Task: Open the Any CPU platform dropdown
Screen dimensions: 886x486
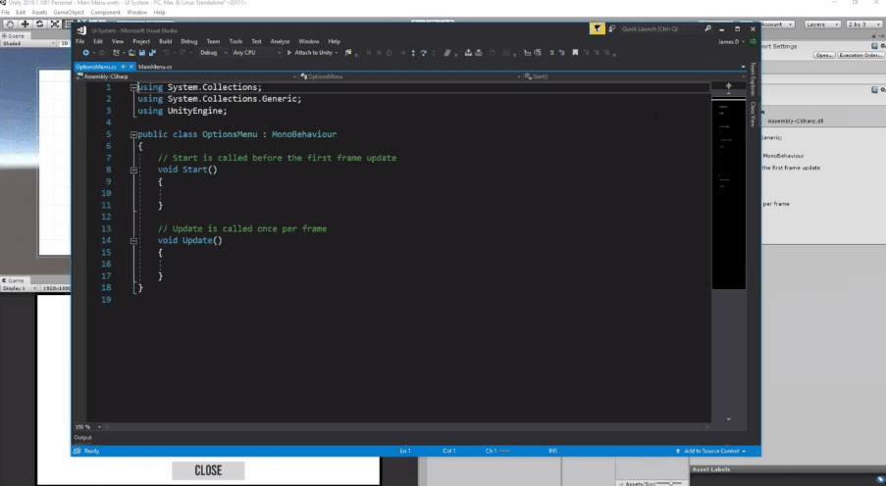Action: 256,53
